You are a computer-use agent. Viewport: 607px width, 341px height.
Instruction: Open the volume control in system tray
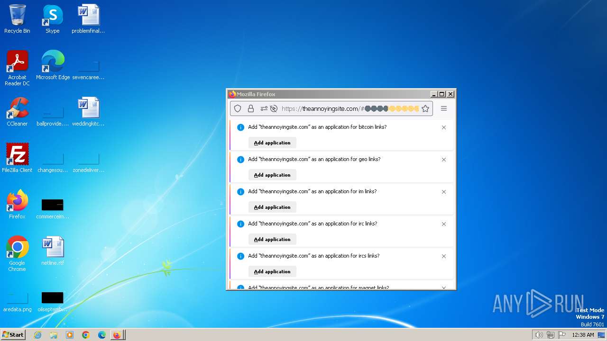tap(539, 335)
